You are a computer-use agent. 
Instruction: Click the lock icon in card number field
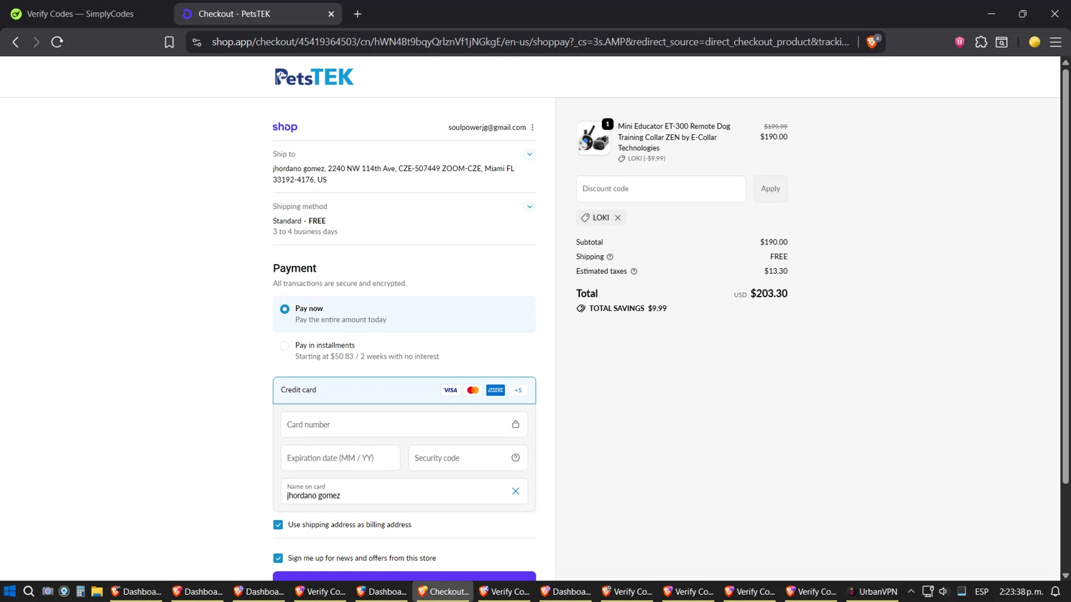(516, 424)
